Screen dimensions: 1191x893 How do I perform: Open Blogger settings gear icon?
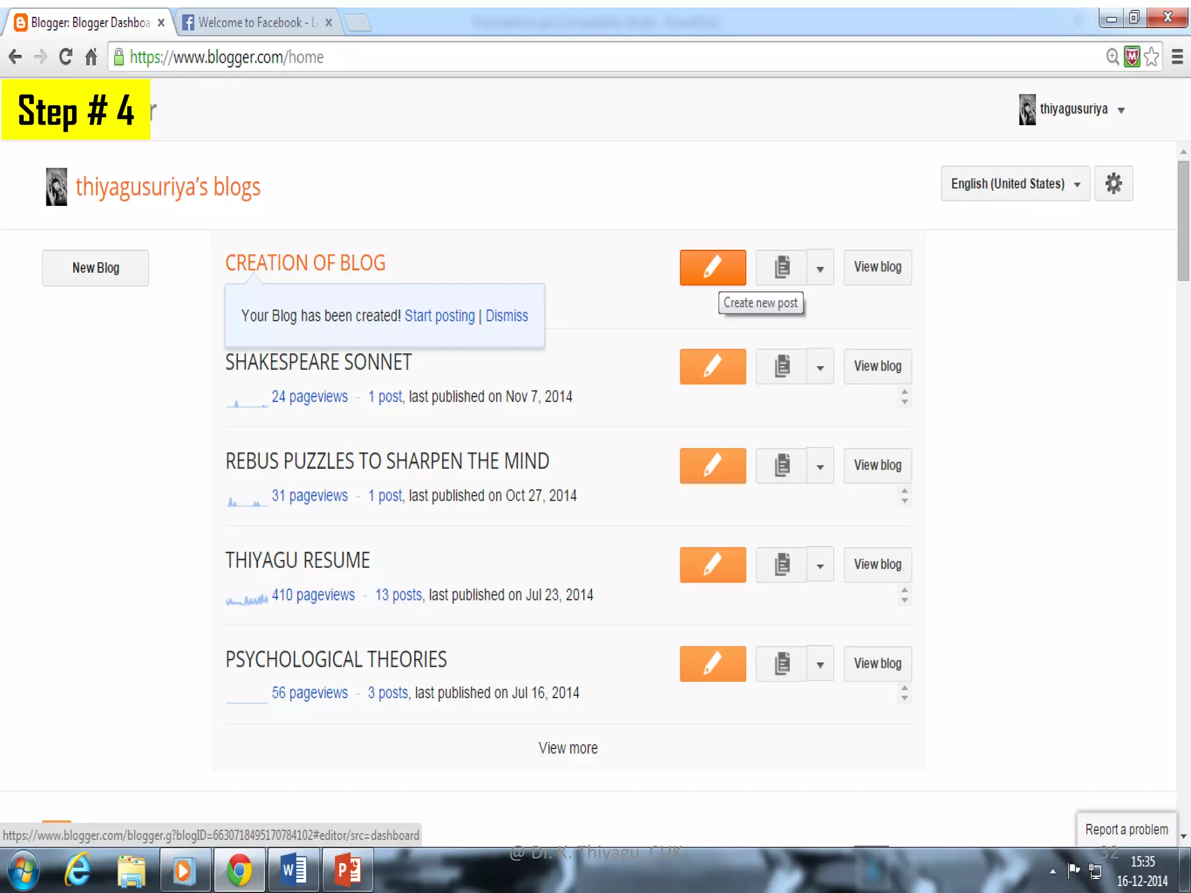point(1113,184)
